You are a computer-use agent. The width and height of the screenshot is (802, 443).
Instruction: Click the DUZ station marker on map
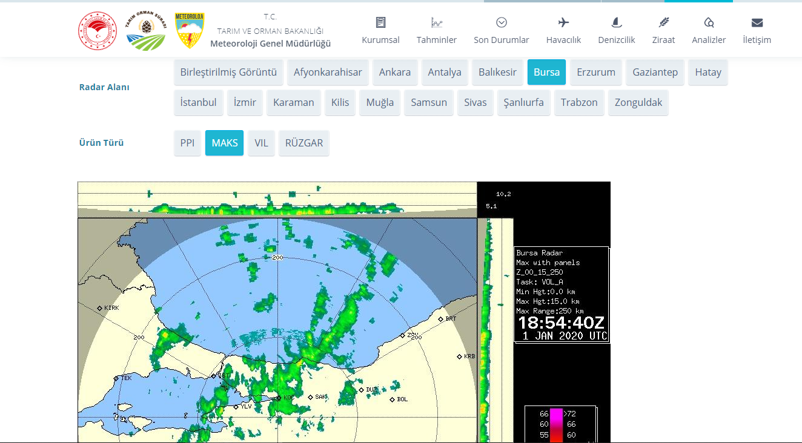[362, 390]
